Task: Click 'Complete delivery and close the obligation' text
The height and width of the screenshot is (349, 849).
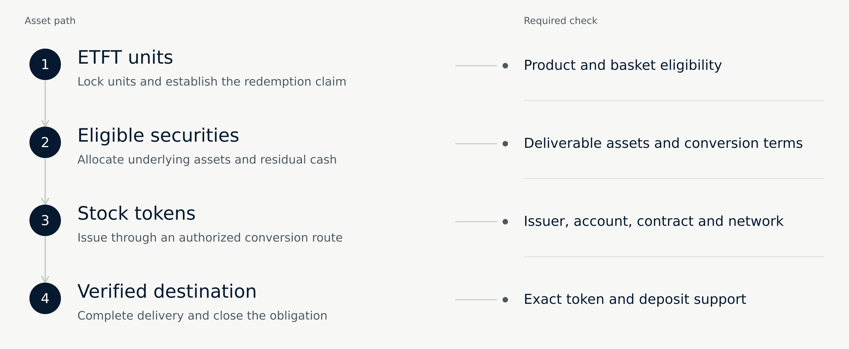Action: (x=202, y=316)
